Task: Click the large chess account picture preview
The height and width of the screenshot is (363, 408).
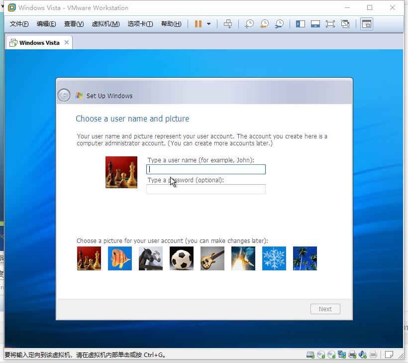Action: pyautogui.click(x=121, y=172)
